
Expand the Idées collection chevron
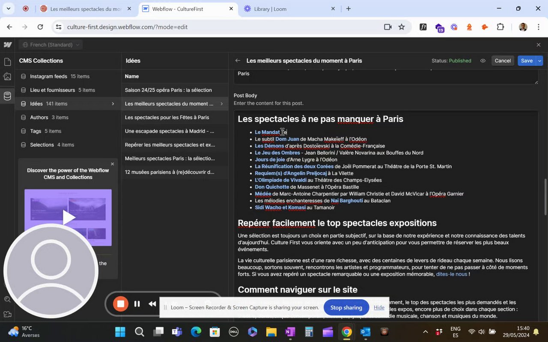click(113, 103)
